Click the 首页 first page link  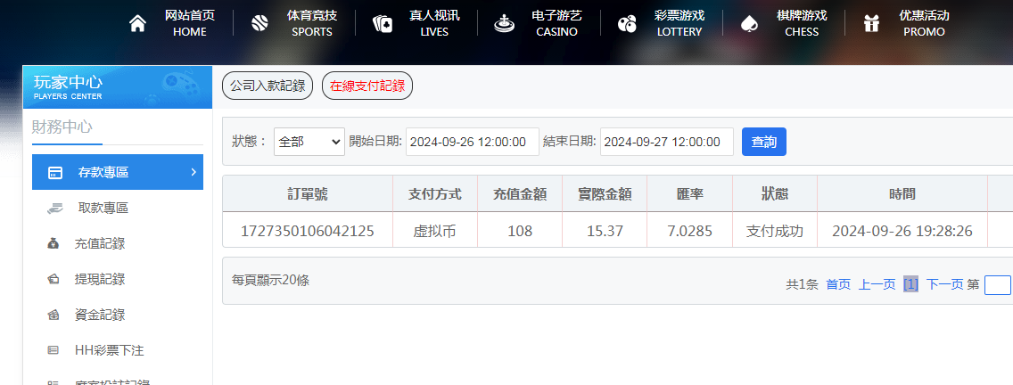click(838, 284)
